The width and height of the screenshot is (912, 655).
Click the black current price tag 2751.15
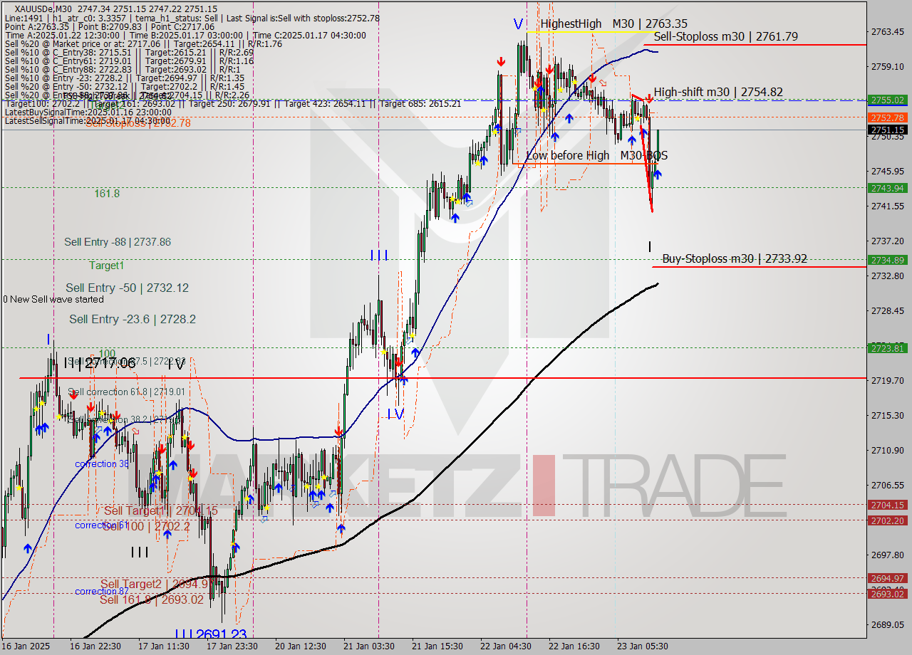tap(887, 130)
